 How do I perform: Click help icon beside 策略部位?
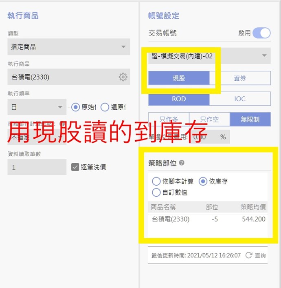[182, 163]
